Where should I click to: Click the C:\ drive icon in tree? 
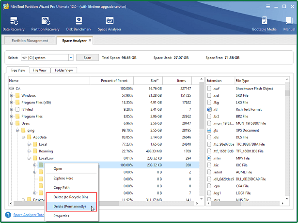12,89
